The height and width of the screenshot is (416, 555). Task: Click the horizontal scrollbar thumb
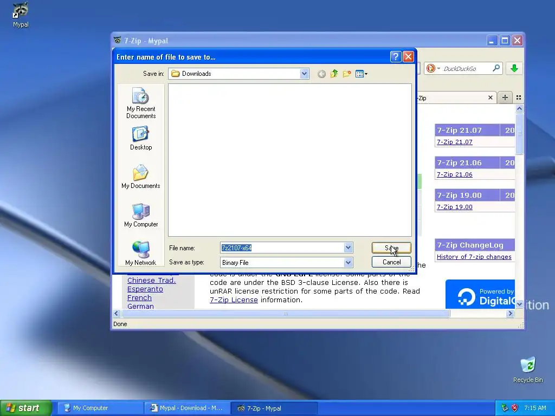pos(286,314)
